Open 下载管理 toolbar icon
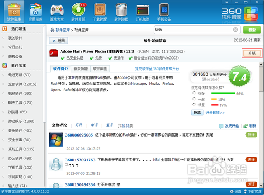Screen dimensions: 264x195 pos(100,12)
